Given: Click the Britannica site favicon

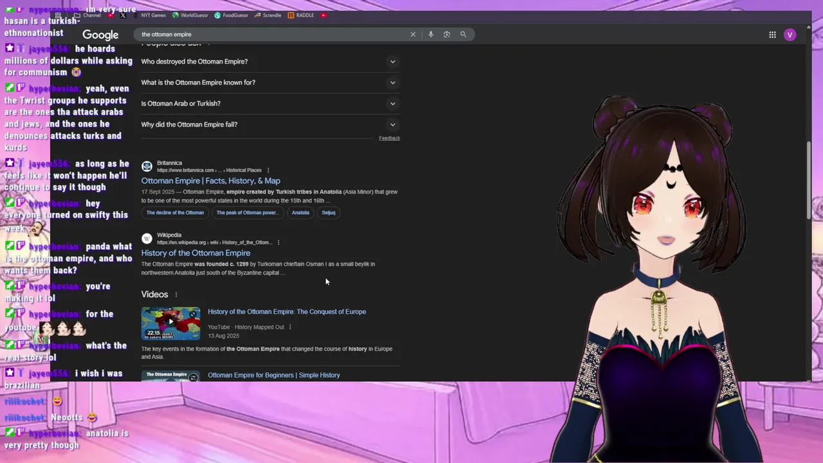Looking at the screenshot, I should pos(147,167).
